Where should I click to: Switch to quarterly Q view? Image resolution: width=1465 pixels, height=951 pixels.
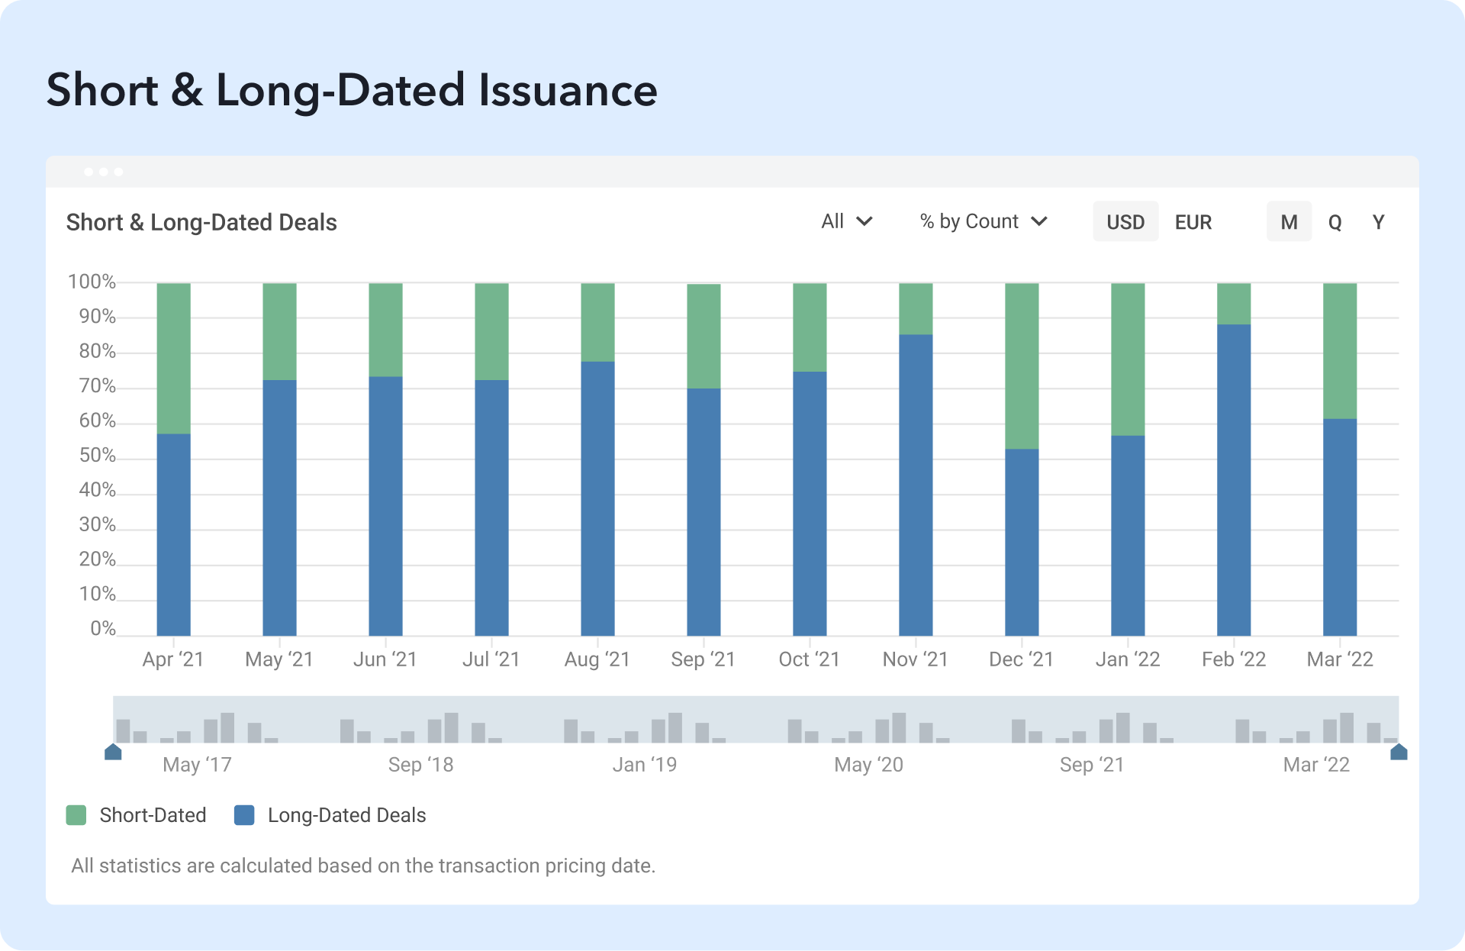tap(1335, 222)
